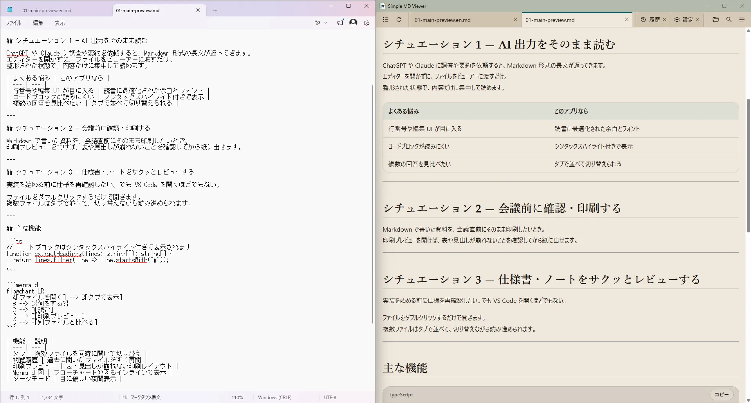Viewport: 751px width, 403px height.
Task: Open the 履歴 history tab
Action: (x=650, y=20)
